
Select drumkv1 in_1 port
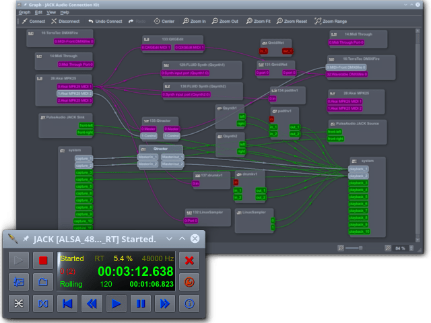(x=238, y=190)
